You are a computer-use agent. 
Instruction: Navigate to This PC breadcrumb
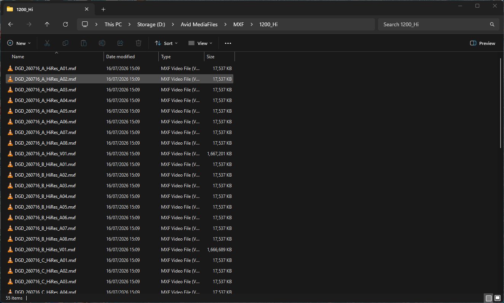[113, 24]
